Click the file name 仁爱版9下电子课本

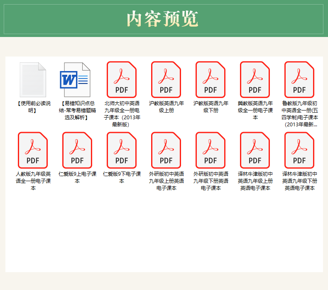click(x=122, y=177)
